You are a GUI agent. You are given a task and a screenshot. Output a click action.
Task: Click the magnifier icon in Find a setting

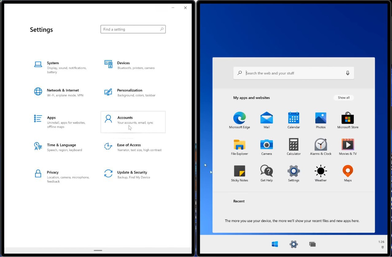pos(161,29)
